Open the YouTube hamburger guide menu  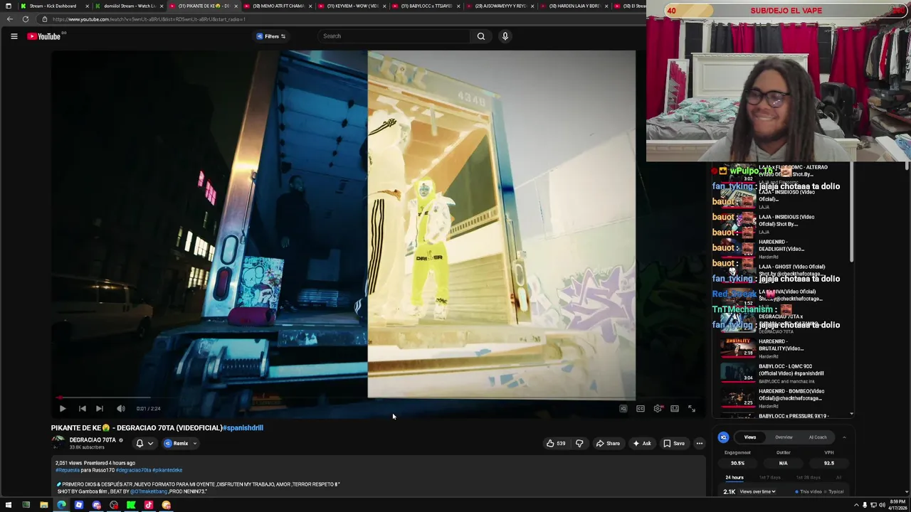click(14, 36)
